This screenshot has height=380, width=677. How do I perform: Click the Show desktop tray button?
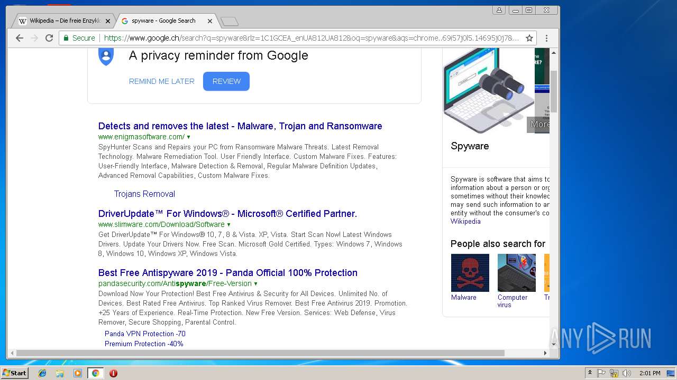tap(671, 373)
